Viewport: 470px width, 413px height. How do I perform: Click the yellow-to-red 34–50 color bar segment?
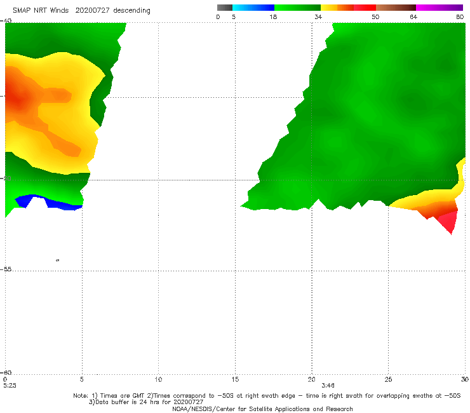348,8
